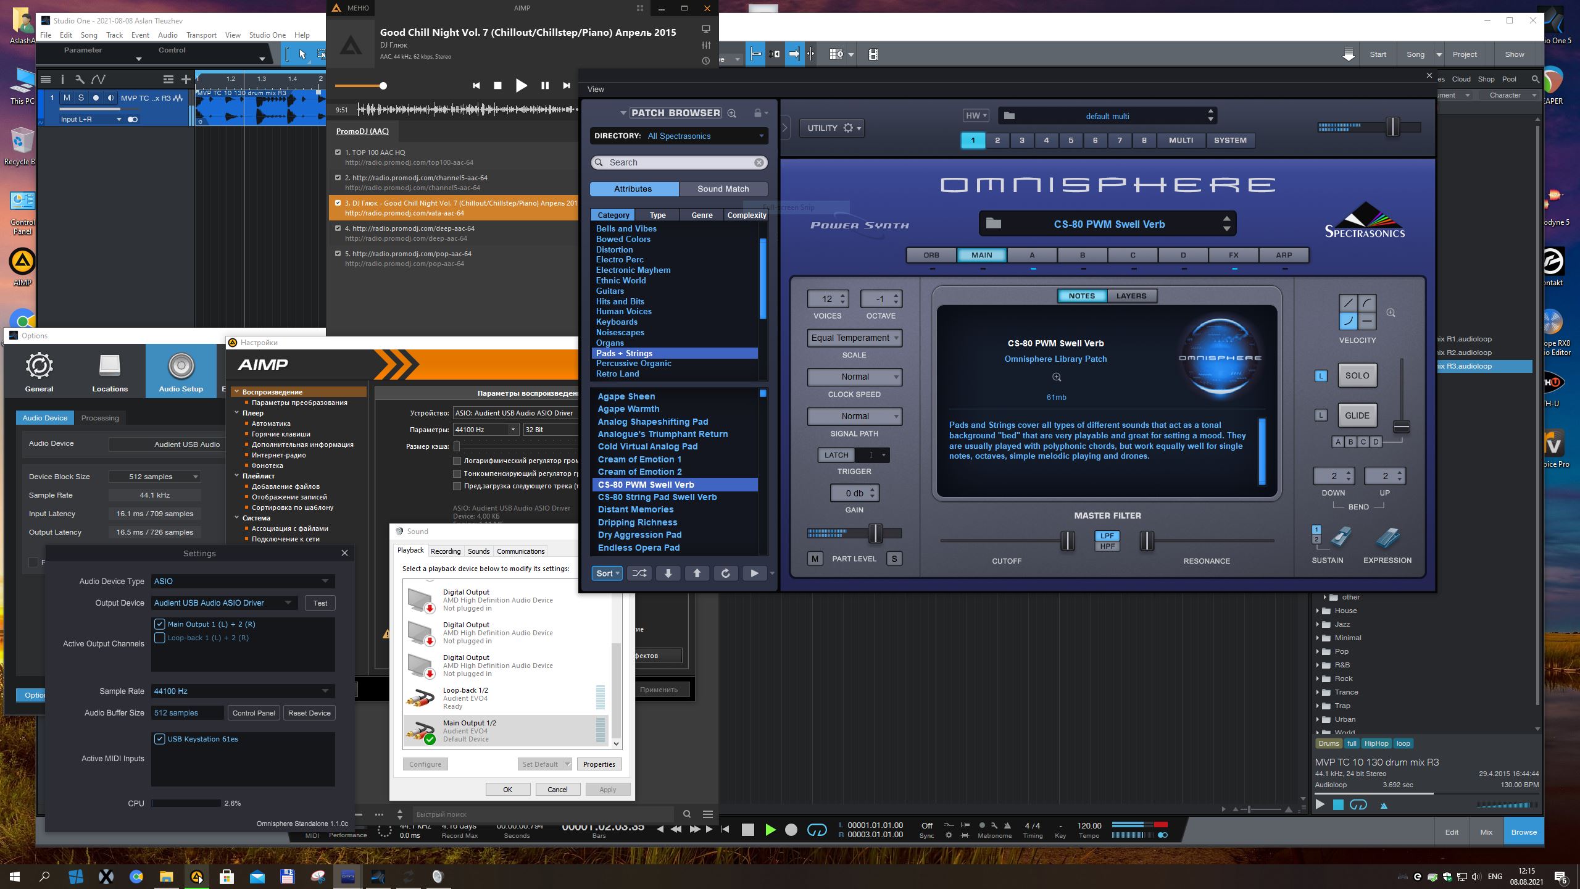Zoom patch info magnifier in Omnisphere

(x=1056, y=377)
